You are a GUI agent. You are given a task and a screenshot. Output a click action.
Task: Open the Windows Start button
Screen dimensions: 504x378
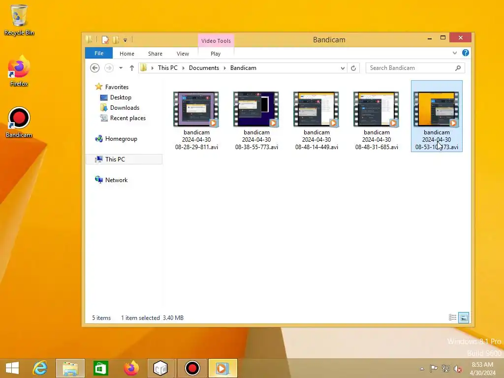(12, 368)
